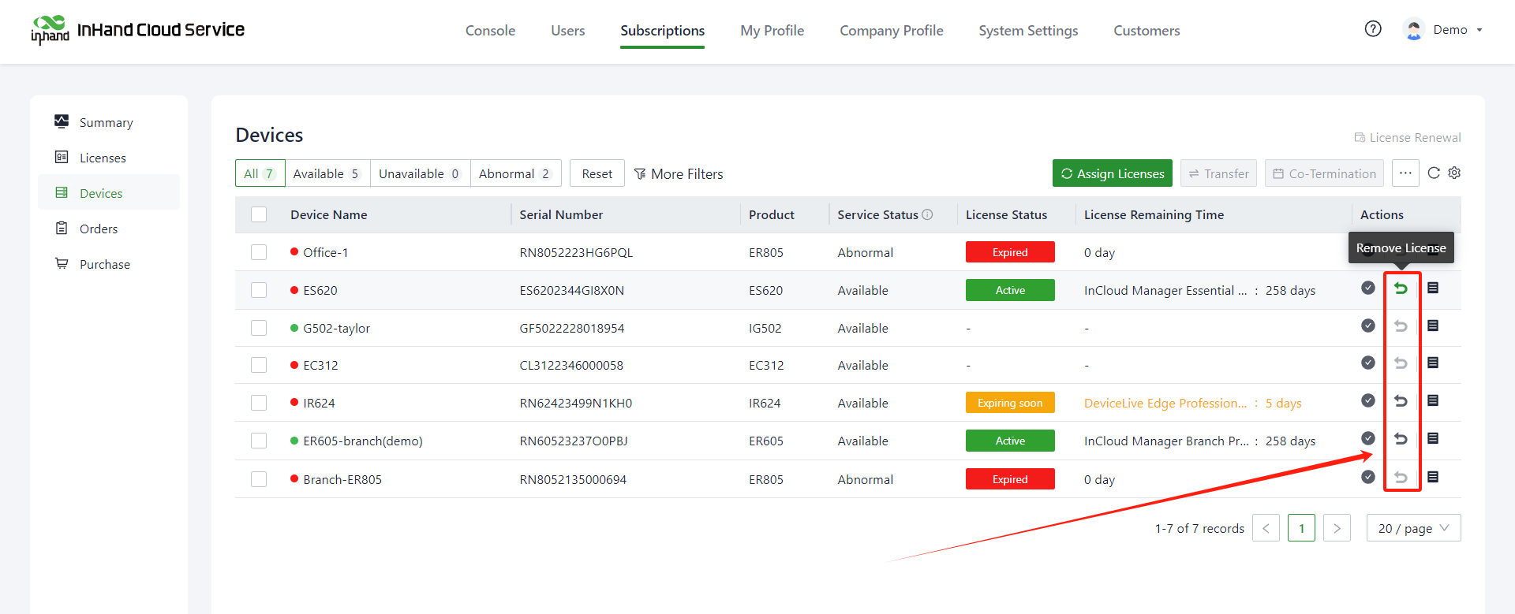Screen dimensions: 1515x614
Task: Open the 20 / page size dropdown
Action: coord(1413,528)
